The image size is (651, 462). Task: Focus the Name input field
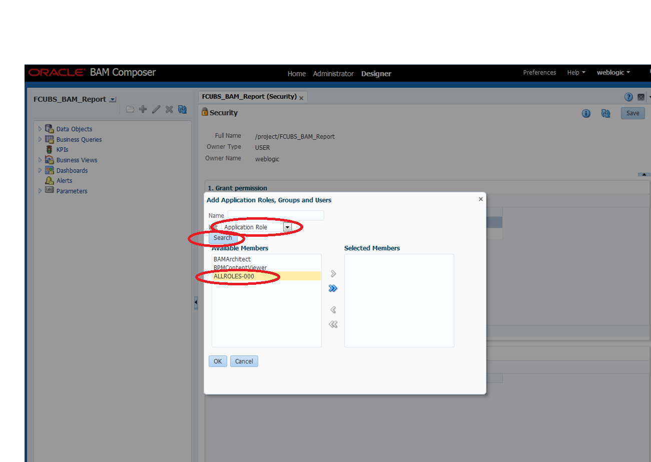276,215
